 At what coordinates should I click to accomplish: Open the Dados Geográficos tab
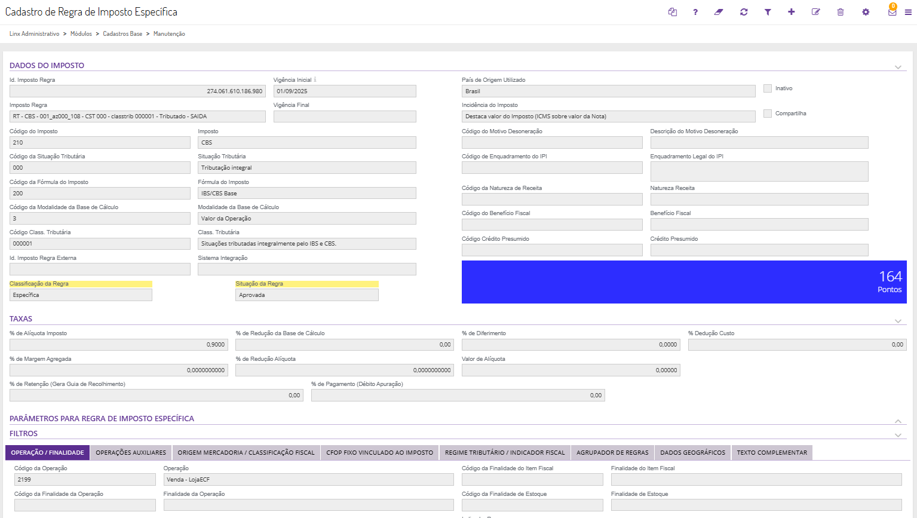(692, 453)
